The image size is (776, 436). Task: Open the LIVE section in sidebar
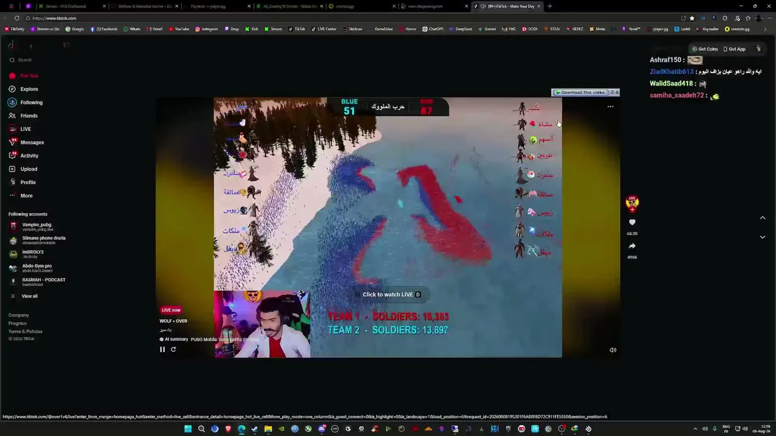21,129
